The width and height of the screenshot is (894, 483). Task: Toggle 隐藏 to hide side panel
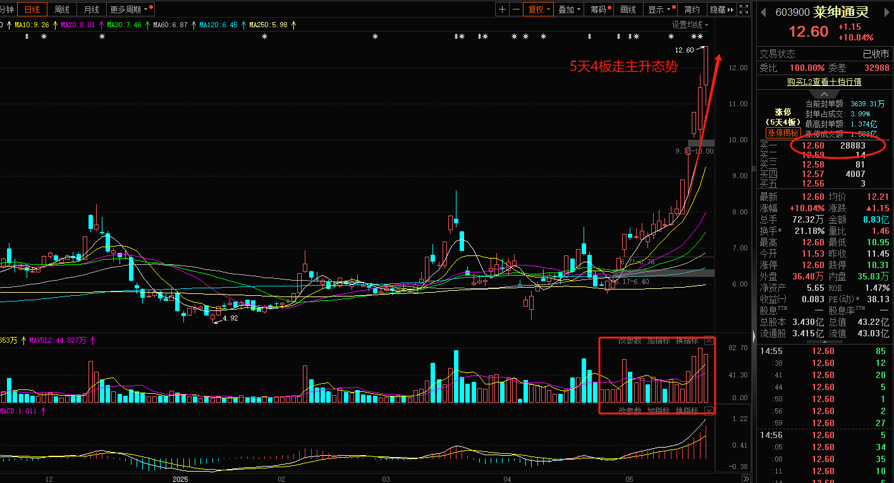[x=722, y=9]
